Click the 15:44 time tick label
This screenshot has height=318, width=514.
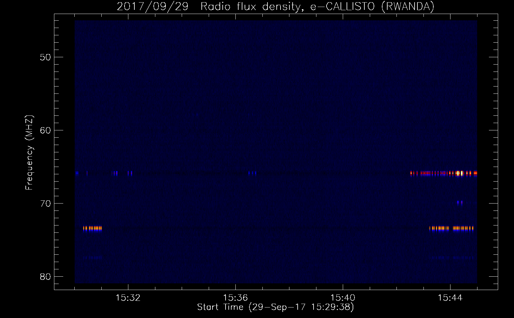[x=450, y=298]
